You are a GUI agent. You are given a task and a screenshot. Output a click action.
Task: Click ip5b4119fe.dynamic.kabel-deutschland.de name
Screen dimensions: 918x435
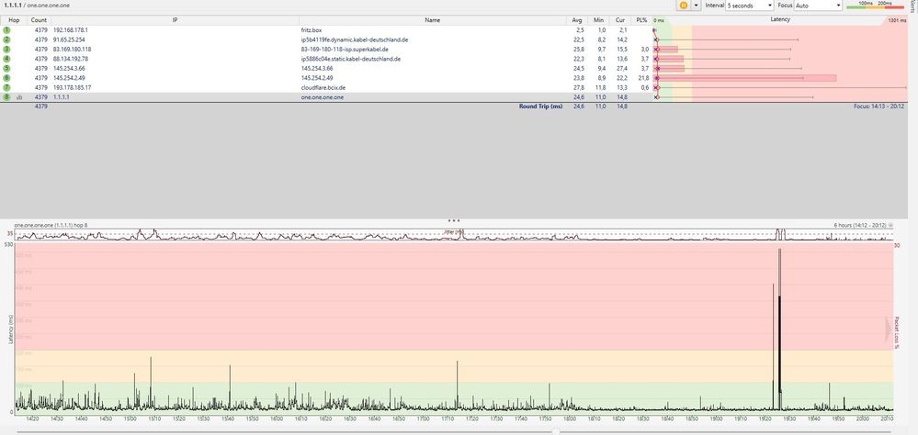click(354, 39)
